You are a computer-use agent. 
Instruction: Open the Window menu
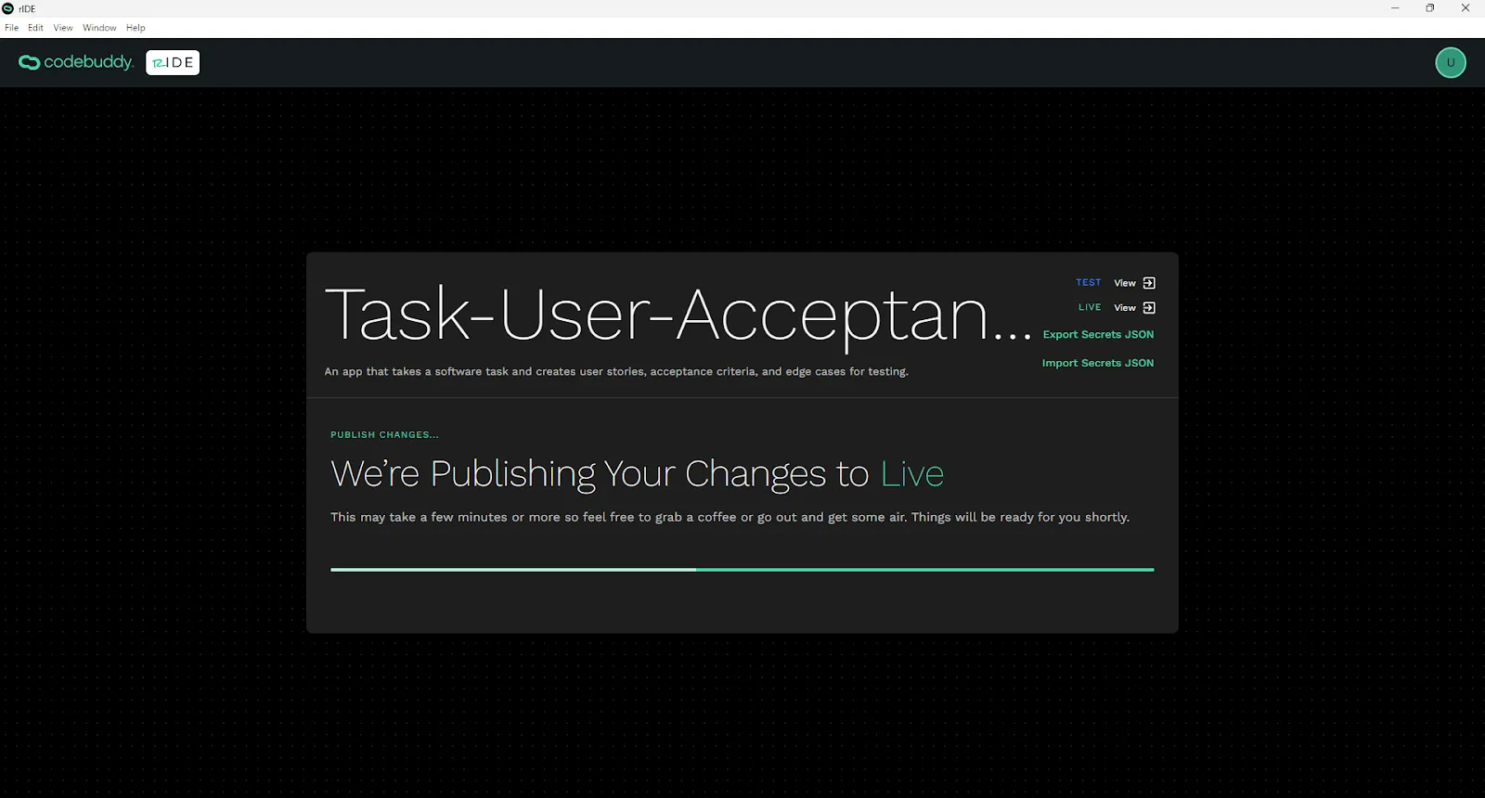99,28
